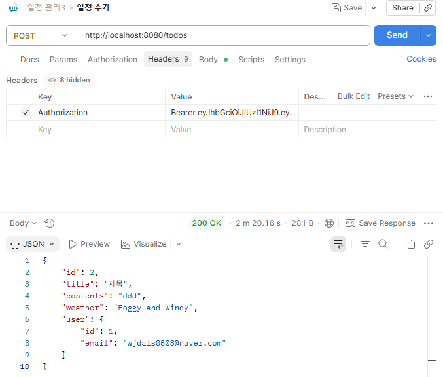Switch to the Params tab

[x=63, y=60]
